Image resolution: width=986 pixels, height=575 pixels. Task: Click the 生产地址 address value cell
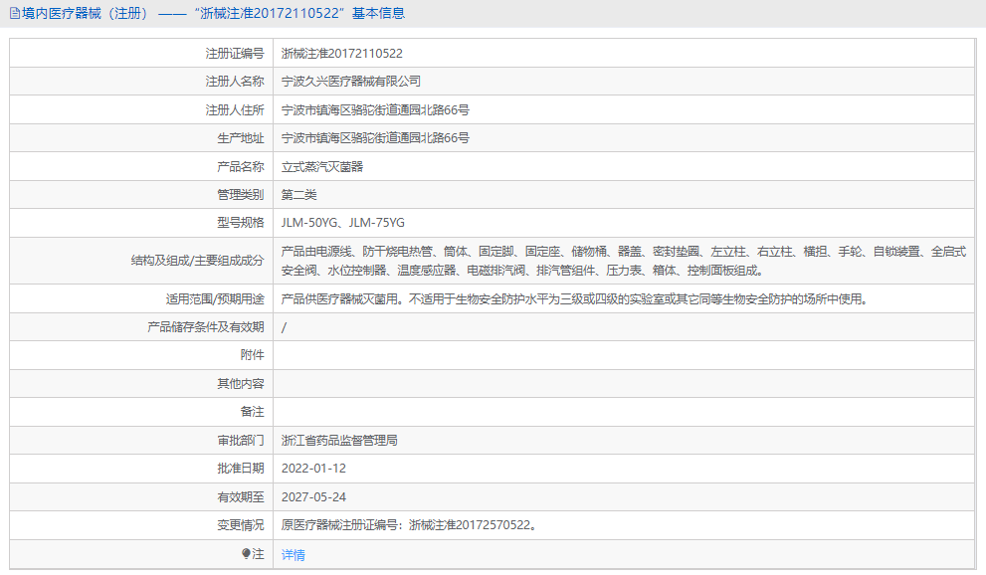(624, 138)
